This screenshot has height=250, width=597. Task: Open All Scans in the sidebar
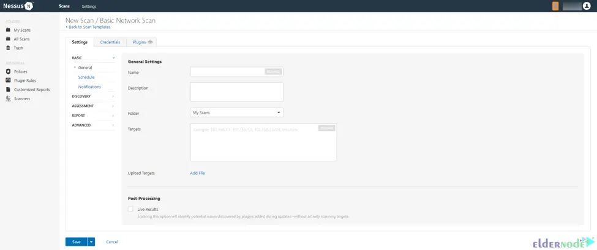(x=21, y=39)
